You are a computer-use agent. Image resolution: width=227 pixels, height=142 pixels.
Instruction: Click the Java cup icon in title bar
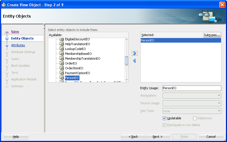tap(4, 5)
